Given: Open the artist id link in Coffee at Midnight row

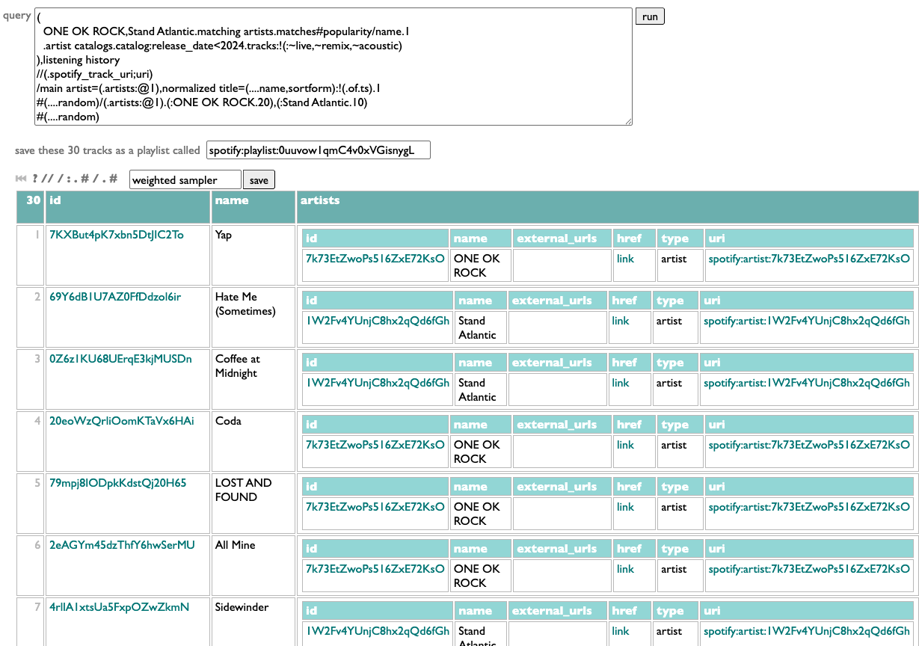Looking at the screenshot, I should tap(378, 383).
